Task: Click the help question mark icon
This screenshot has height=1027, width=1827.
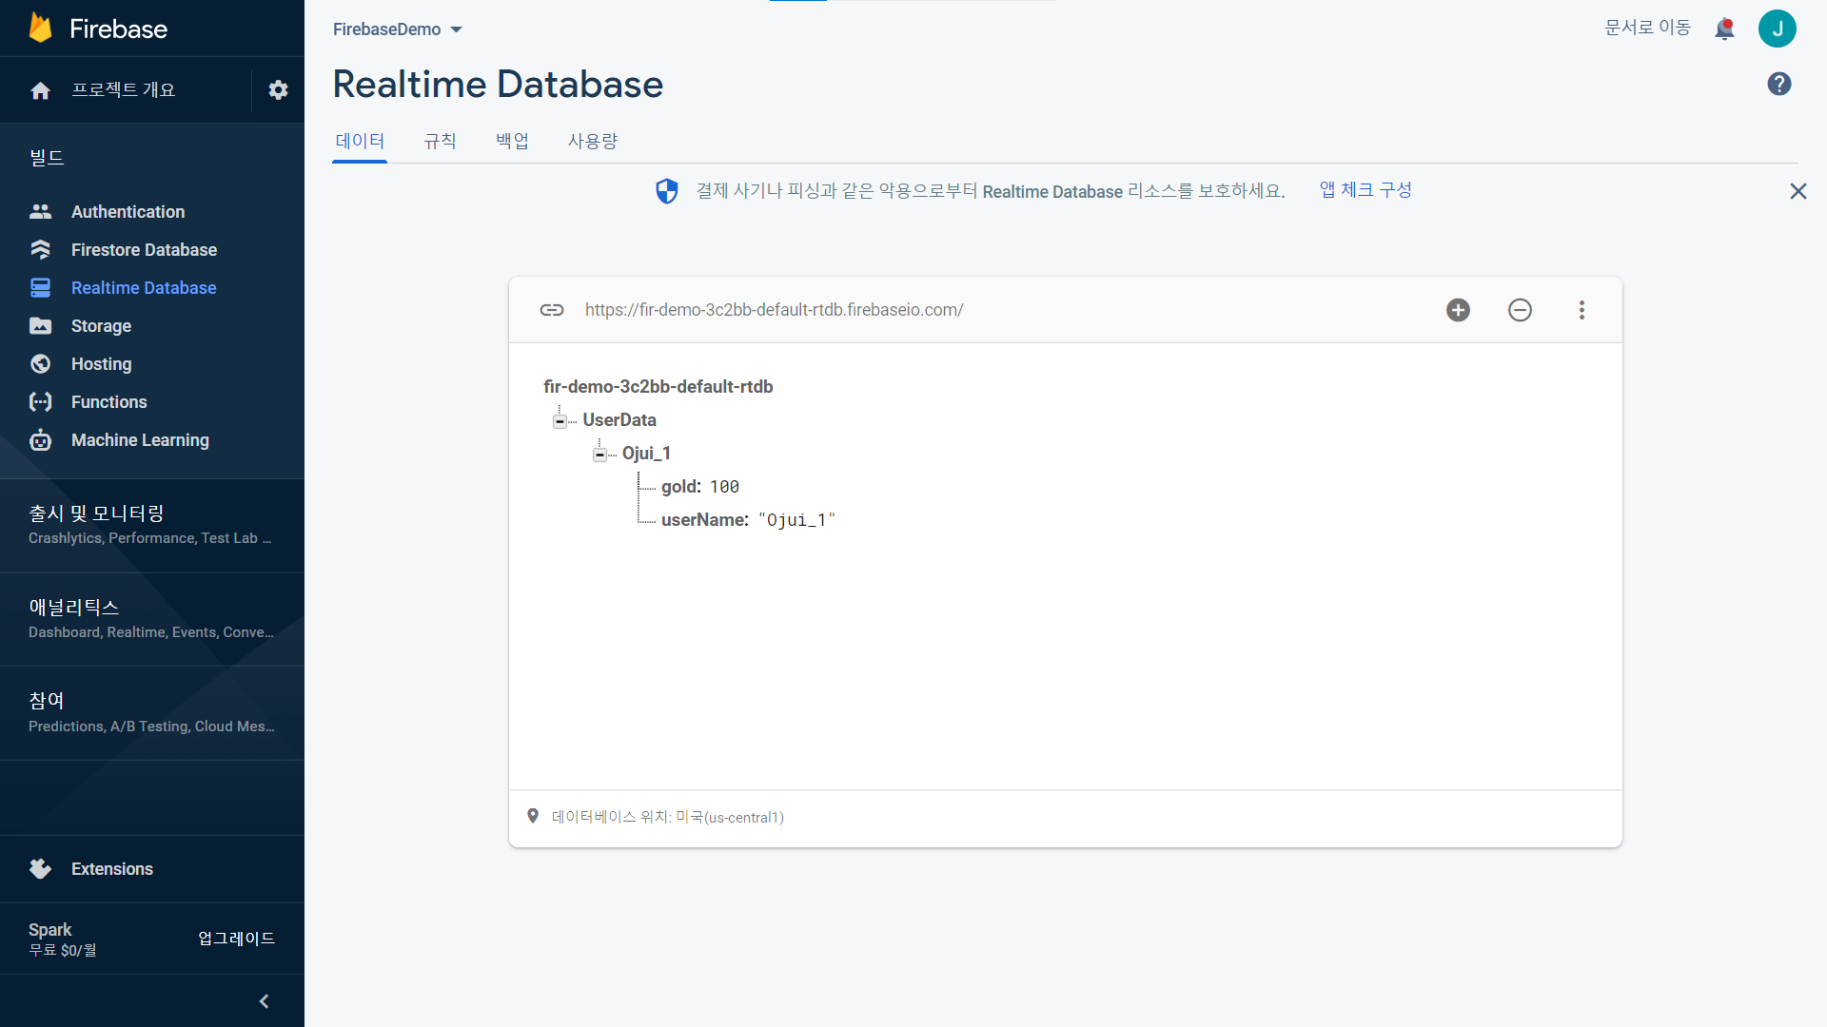Action: (1778, 84)
